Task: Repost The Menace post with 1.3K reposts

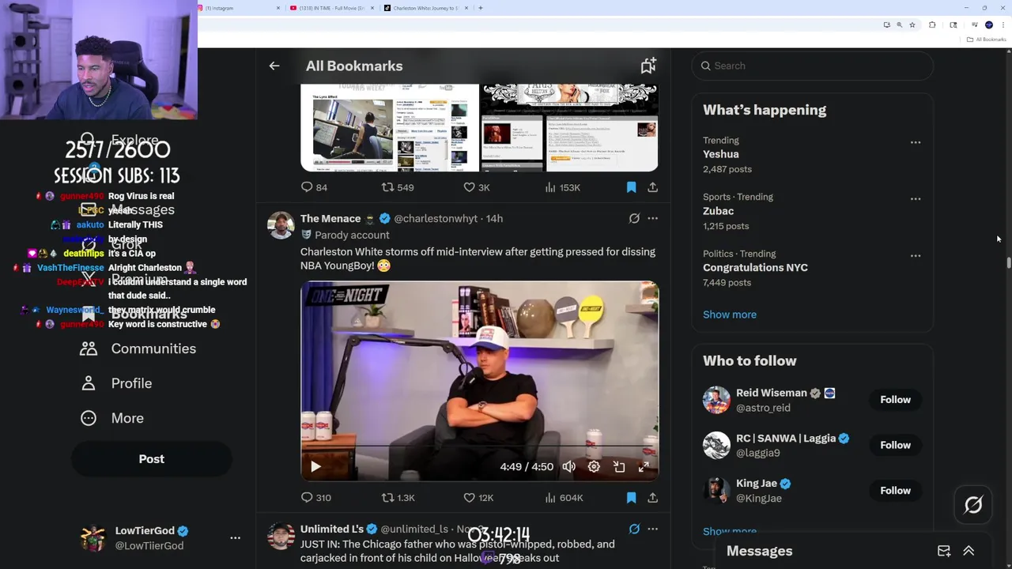Action: [398, 498]
